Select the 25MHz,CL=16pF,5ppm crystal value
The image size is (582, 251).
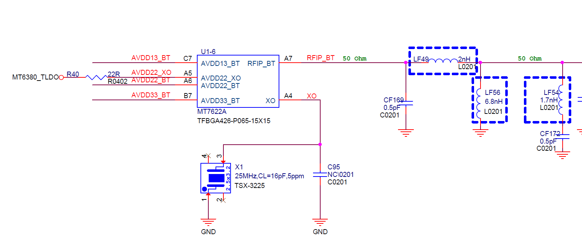[x=269, y=176]
